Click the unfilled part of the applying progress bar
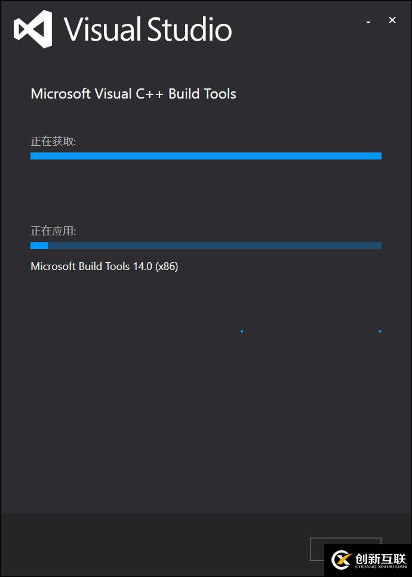This screenshot has width=412, height=577. coord(215,245)
